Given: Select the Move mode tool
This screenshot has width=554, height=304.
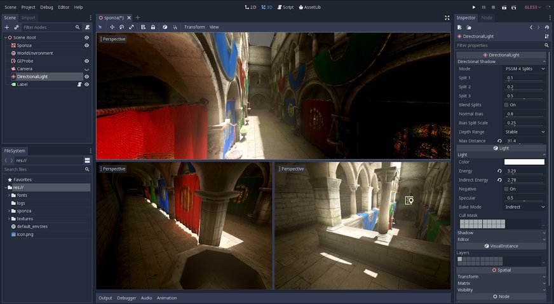Looking at the screenshot, I should coord(112,27).
